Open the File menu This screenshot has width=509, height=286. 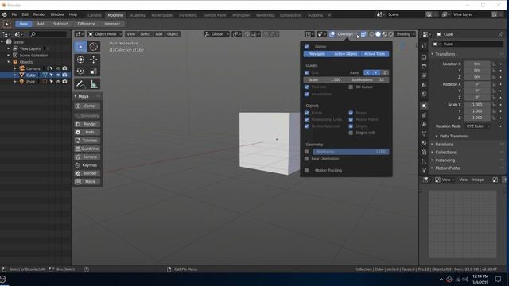click(x=14, y=14)
